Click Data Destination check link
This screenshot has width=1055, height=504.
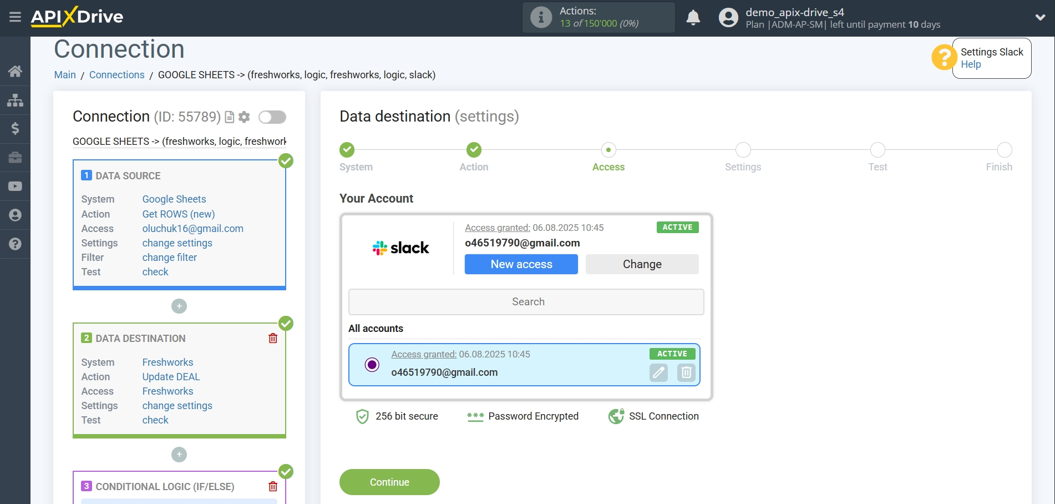click(x=155, y=420)
